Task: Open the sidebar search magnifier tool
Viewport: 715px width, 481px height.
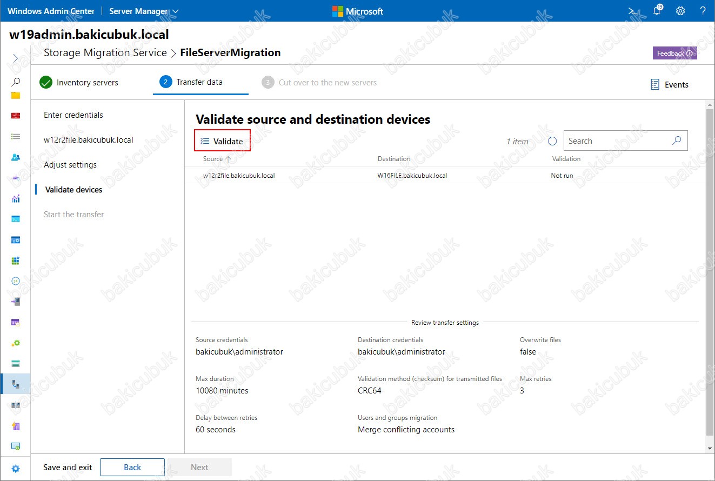Action: pos(16,82)
